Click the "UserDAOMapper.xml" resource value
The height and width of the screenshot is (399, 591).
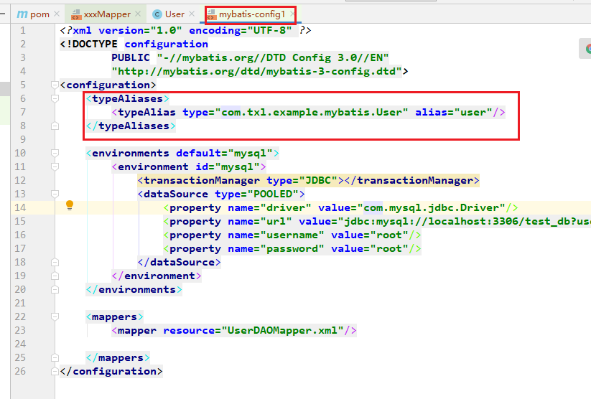(x=283, y=330)
